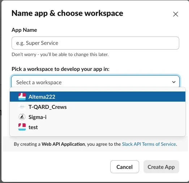
Task: Click the Create App button
Action: [x=161, y=167]
